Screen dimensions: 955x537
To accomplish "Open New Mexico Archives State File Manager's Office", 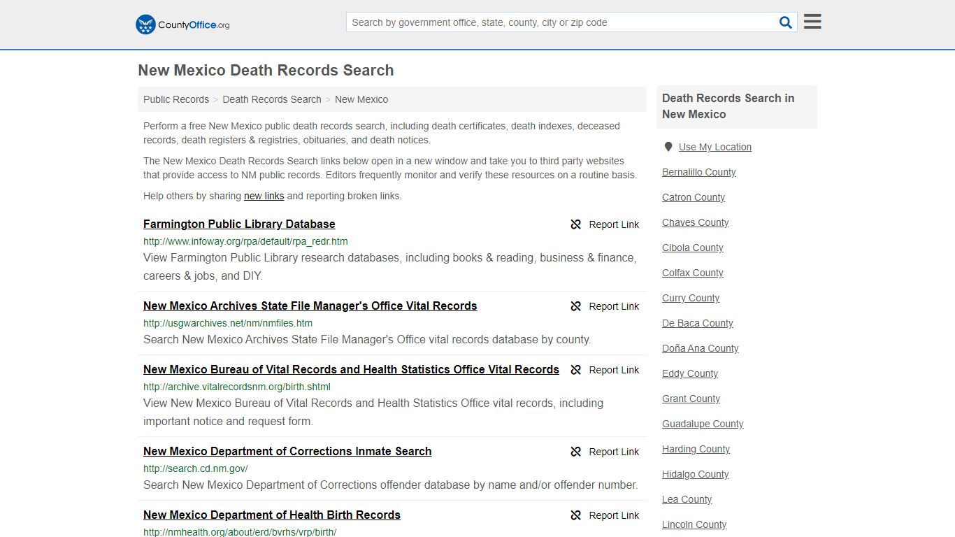I will (x=310, y=306).
